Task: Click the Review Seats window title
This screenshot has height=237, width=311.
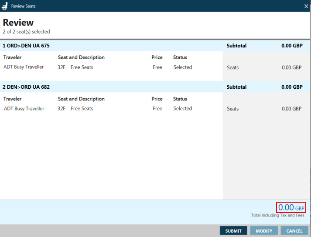Action: tap(24, 6)
